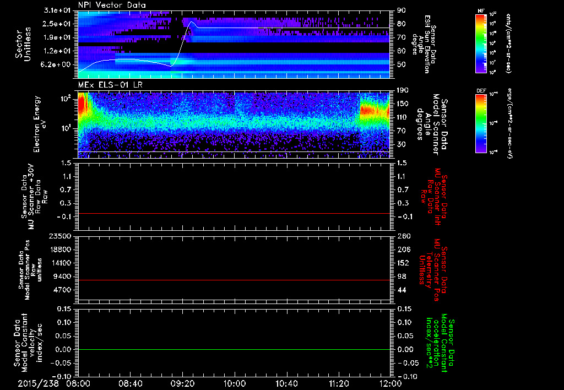Click the '110' scanner angle tick label
This screenshot has height=390, width=564.
tap(403, 117)
